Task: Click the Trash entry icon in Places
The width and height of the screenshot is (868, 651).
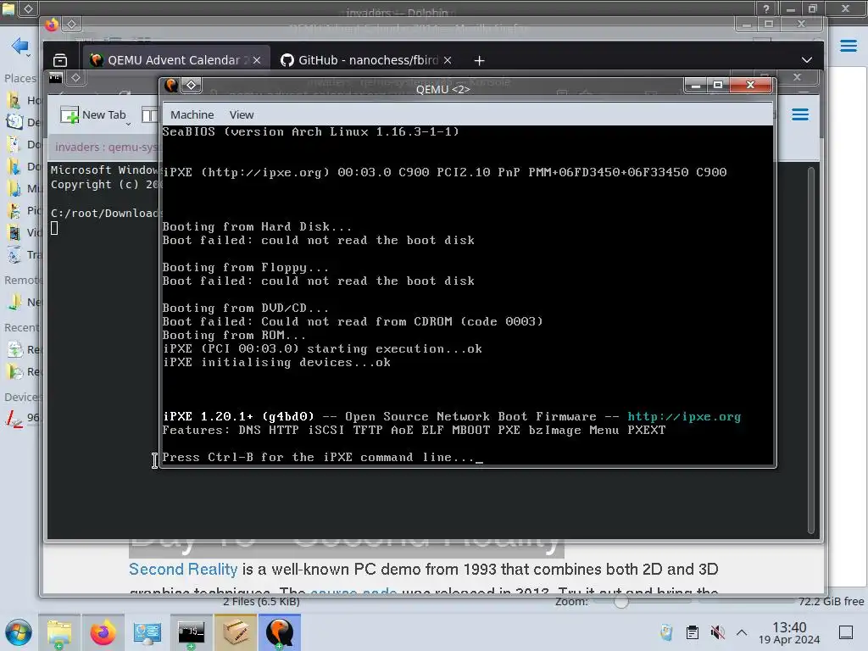Action: pyautogui.click(x=14, y=254)
